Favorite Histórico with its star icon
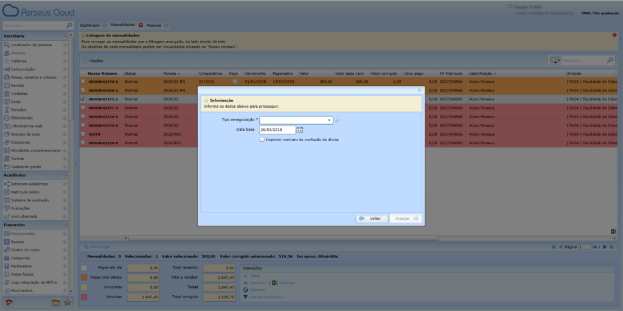This screenshot has width=623, height=311. pyautogui.click(x=64, y=61)
